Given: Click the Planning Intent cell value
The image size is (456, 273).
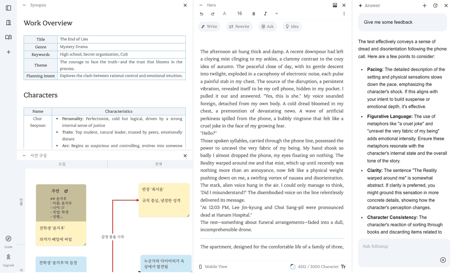Looking at the screenshot, I should (122, 76).
